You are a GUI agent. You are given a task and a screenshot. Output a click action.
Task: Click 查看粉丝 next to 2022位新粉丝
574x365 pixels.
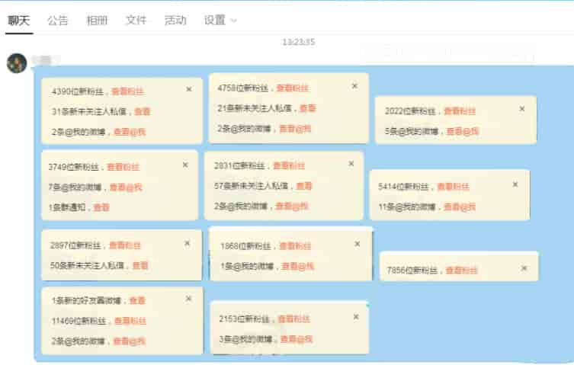click(x=460, y=111)
